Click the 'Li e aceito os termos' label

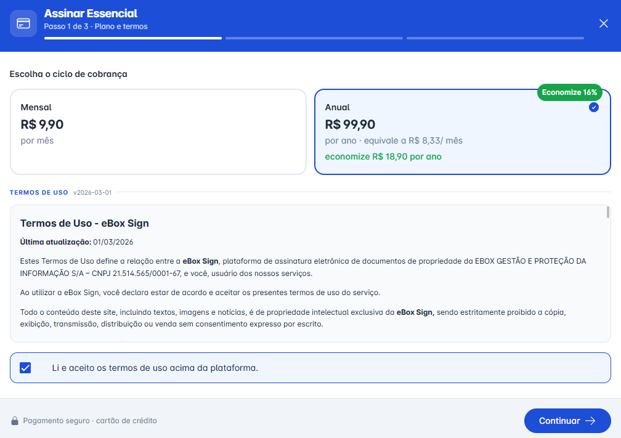(x=155, y=368)
